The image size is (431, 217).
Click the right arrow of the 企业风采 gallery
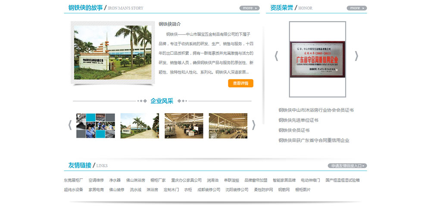254,125
